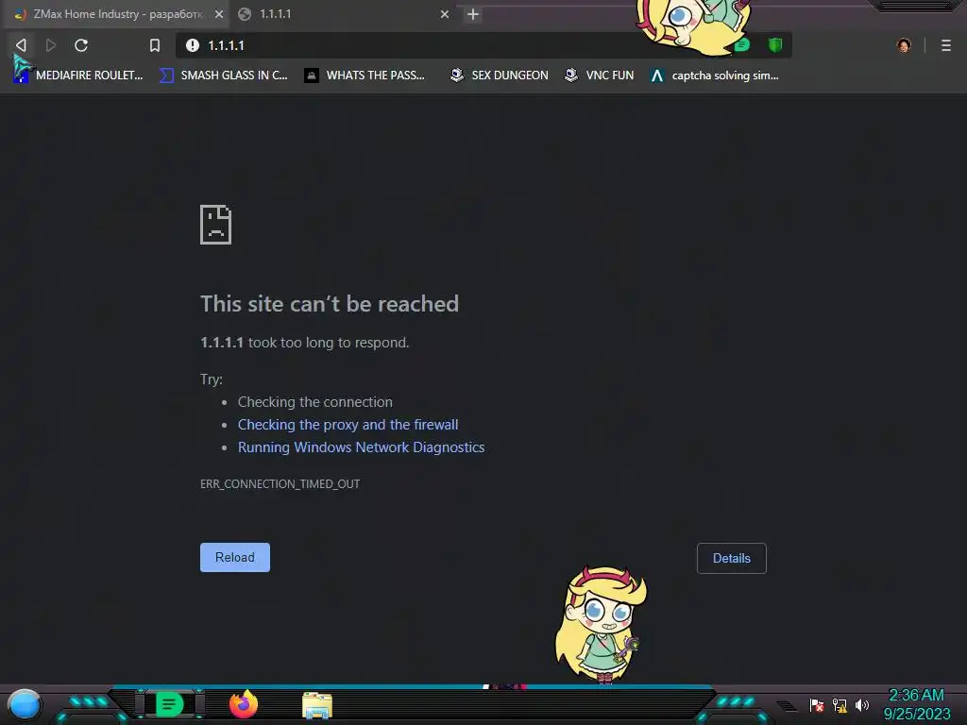Open the green shield extension icon

(775, 44)
